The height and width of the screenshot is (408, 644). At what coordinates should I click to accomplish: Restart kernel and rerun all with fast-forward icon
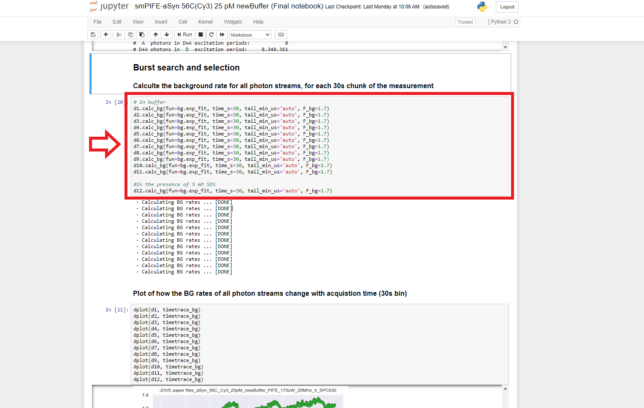point(222,35)
